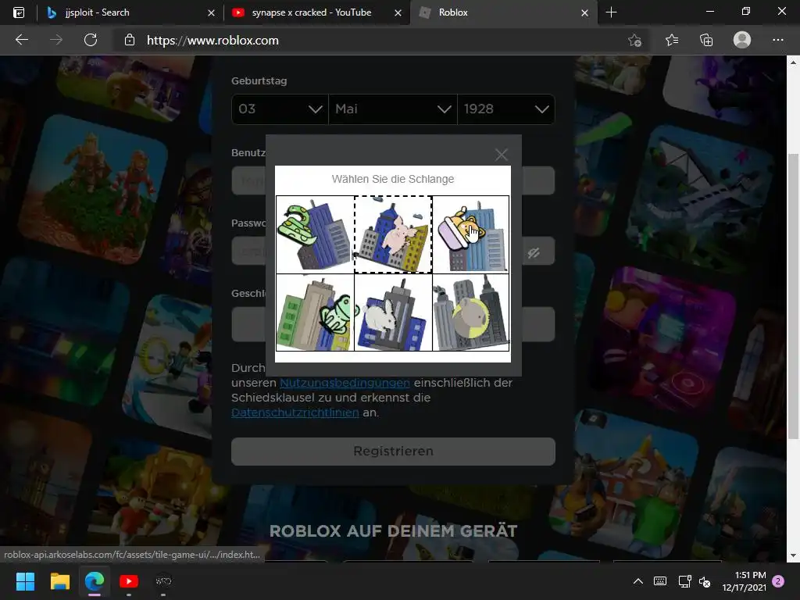Open the birthday year dropdown 1928
This screenshot has width=800, height=600.
click(506, 109)
